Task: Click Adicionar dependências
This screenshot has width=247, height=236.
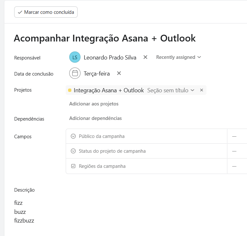Action: click(95, 118)
